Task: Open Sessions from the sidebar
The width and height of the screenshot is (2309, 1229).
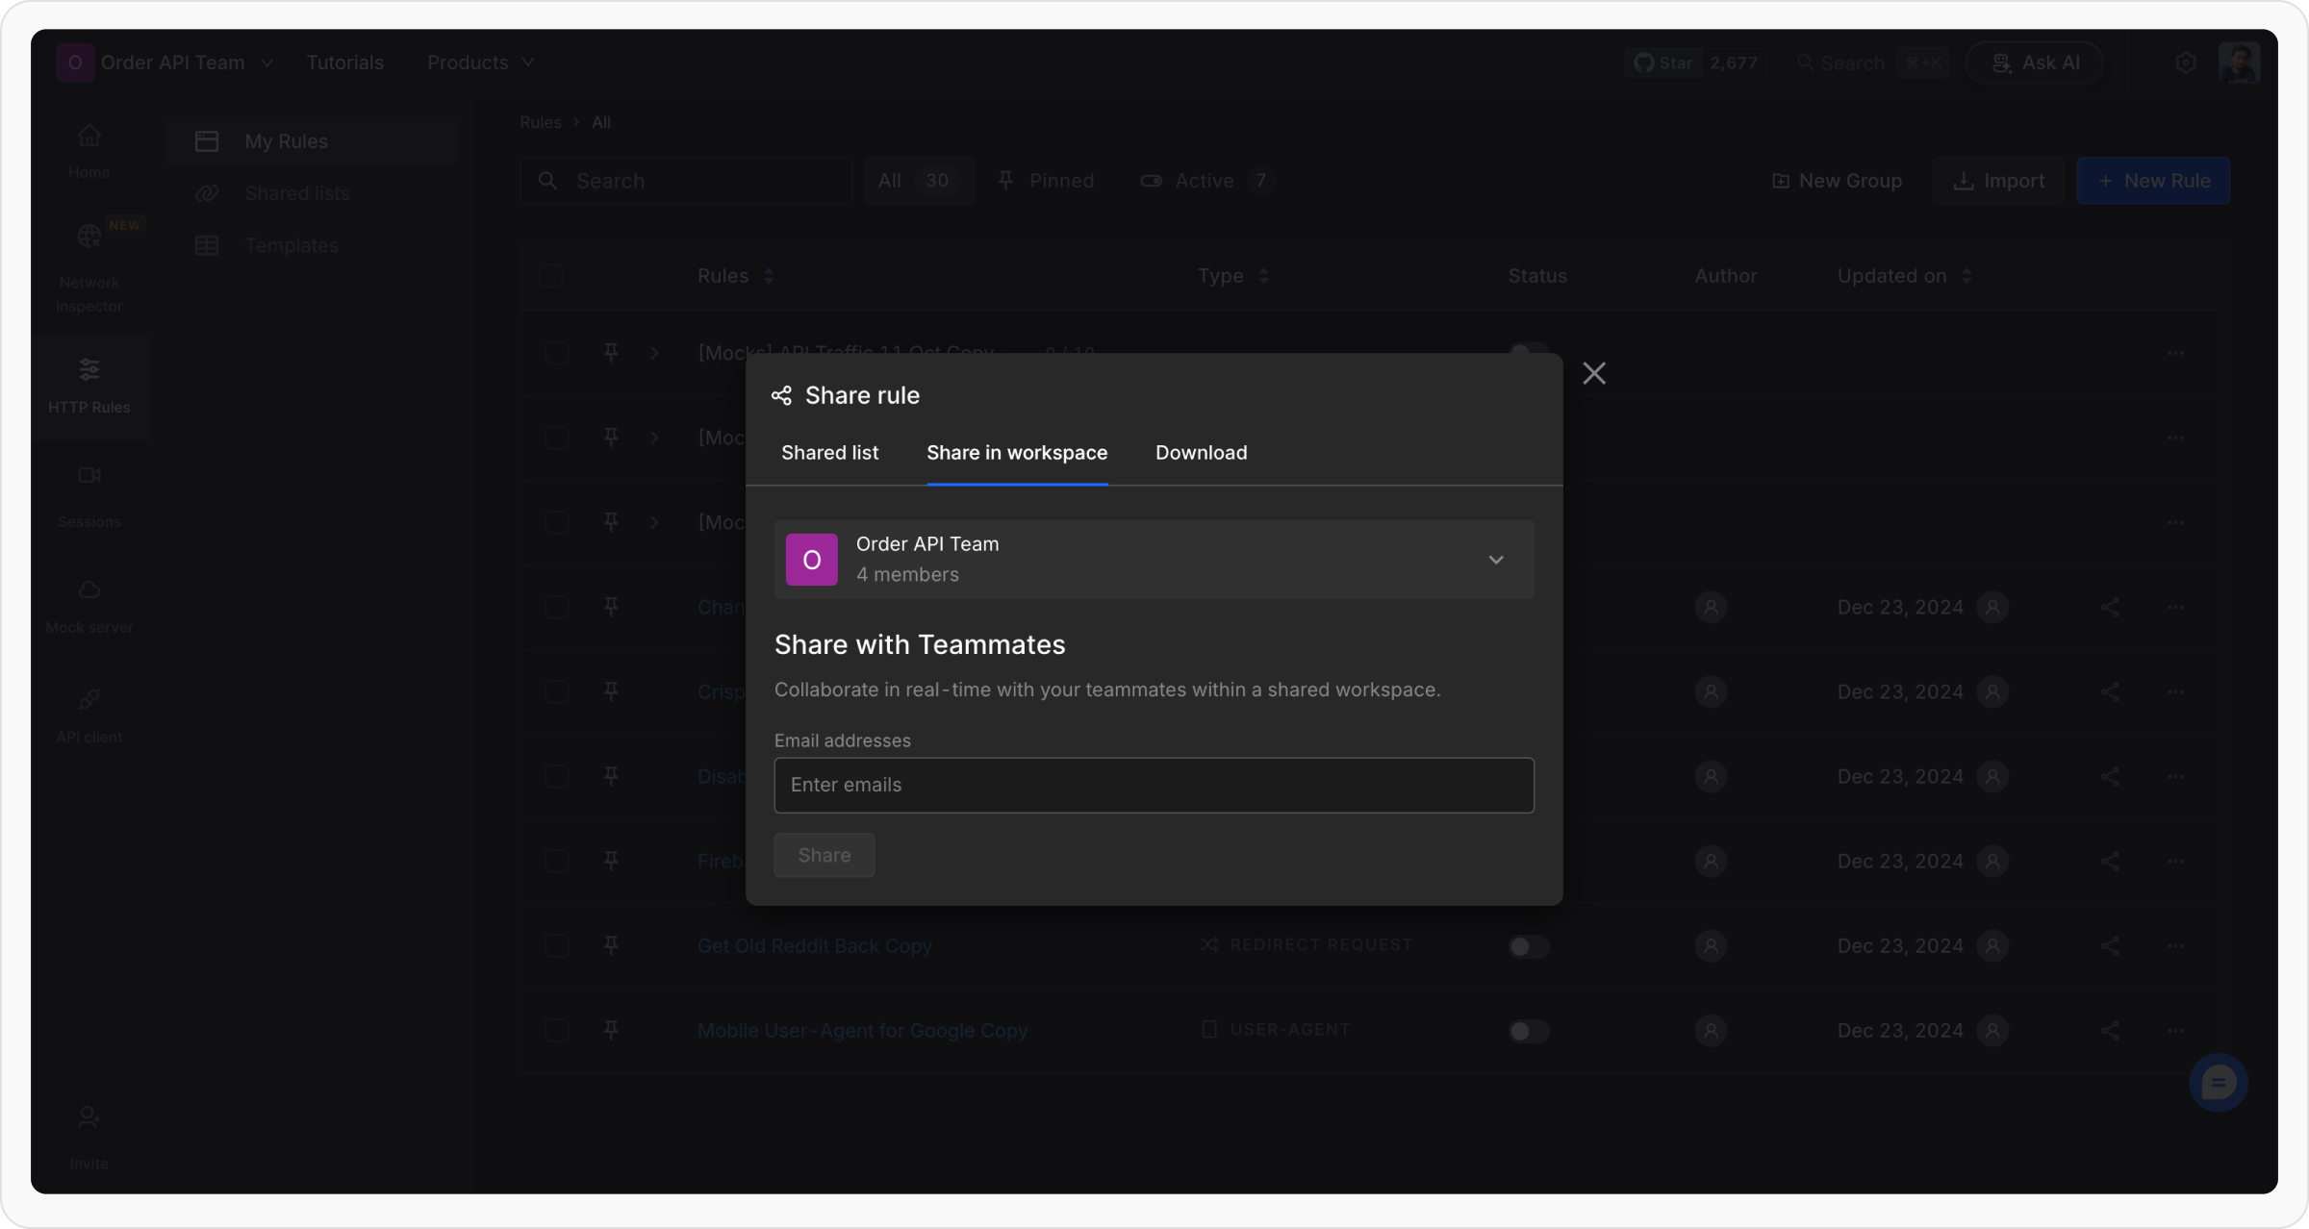Action: point(89,476)
